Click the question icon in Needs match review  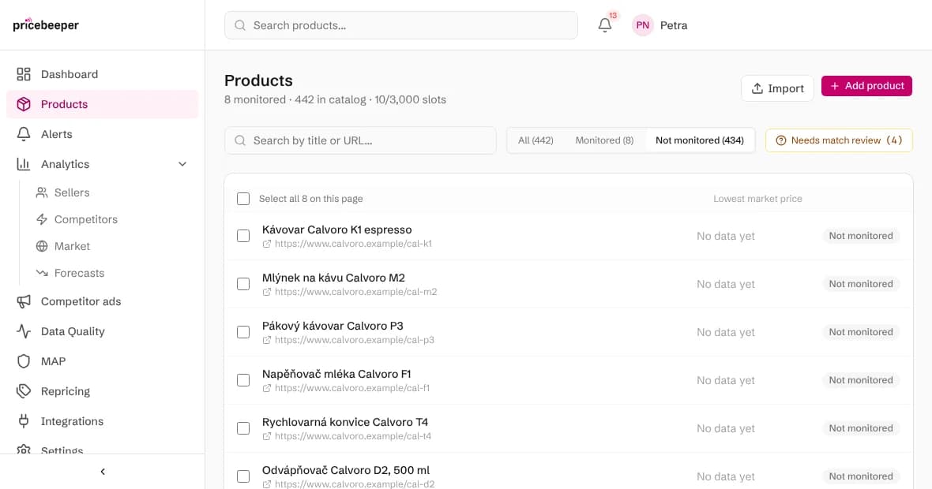click(x=781, y=140)
